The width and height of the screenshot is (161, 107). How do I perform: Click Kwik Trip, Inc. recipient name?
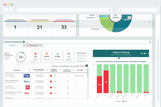pos(9,86)
